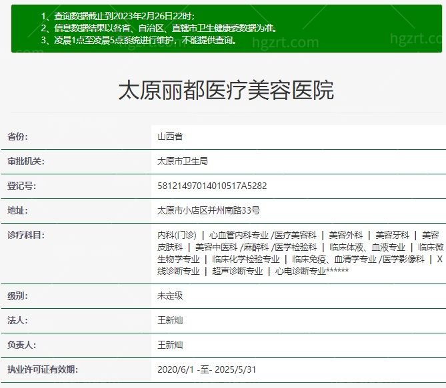Click the notice line 查询数据截止到2023年2月26日22时

(124, 16)
